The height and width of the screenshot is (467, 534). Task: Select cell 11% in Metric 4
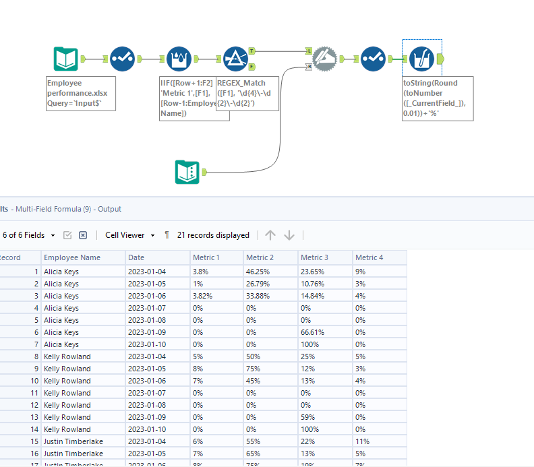point(380,441)
